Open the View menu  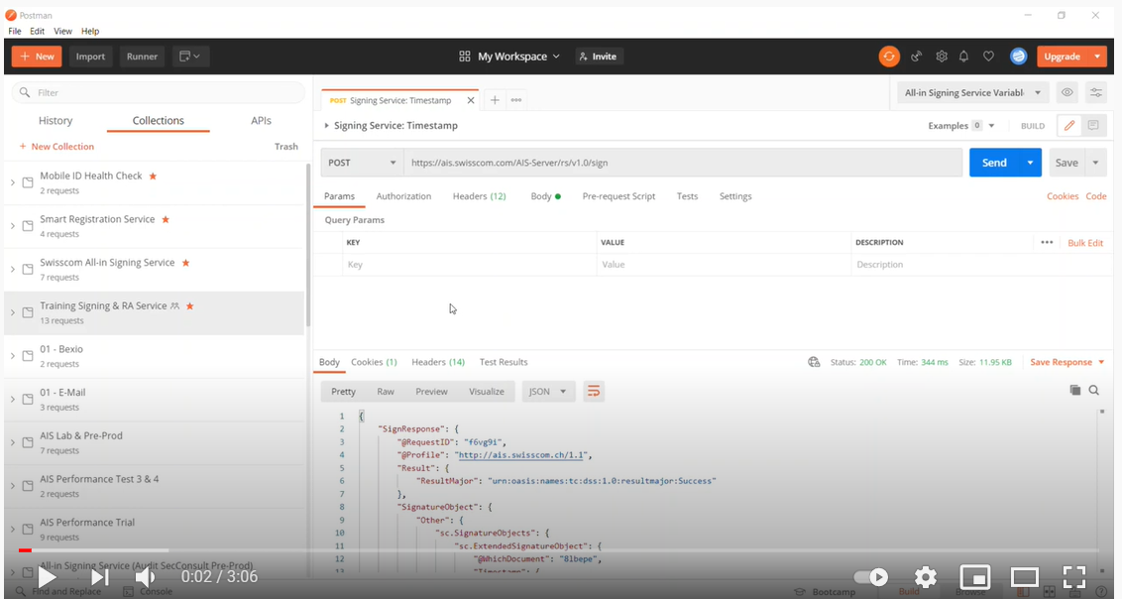[x=63, y=32]
